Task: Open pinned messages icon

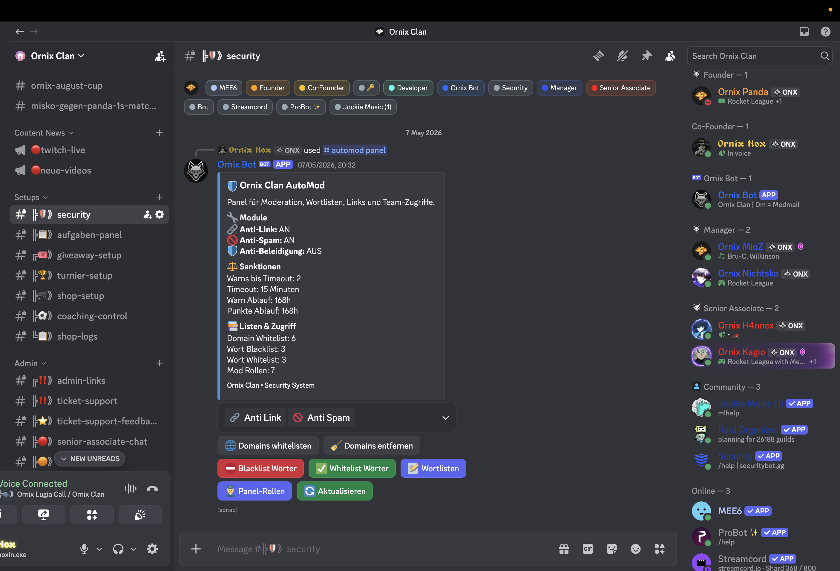Action: click(647, 56)
